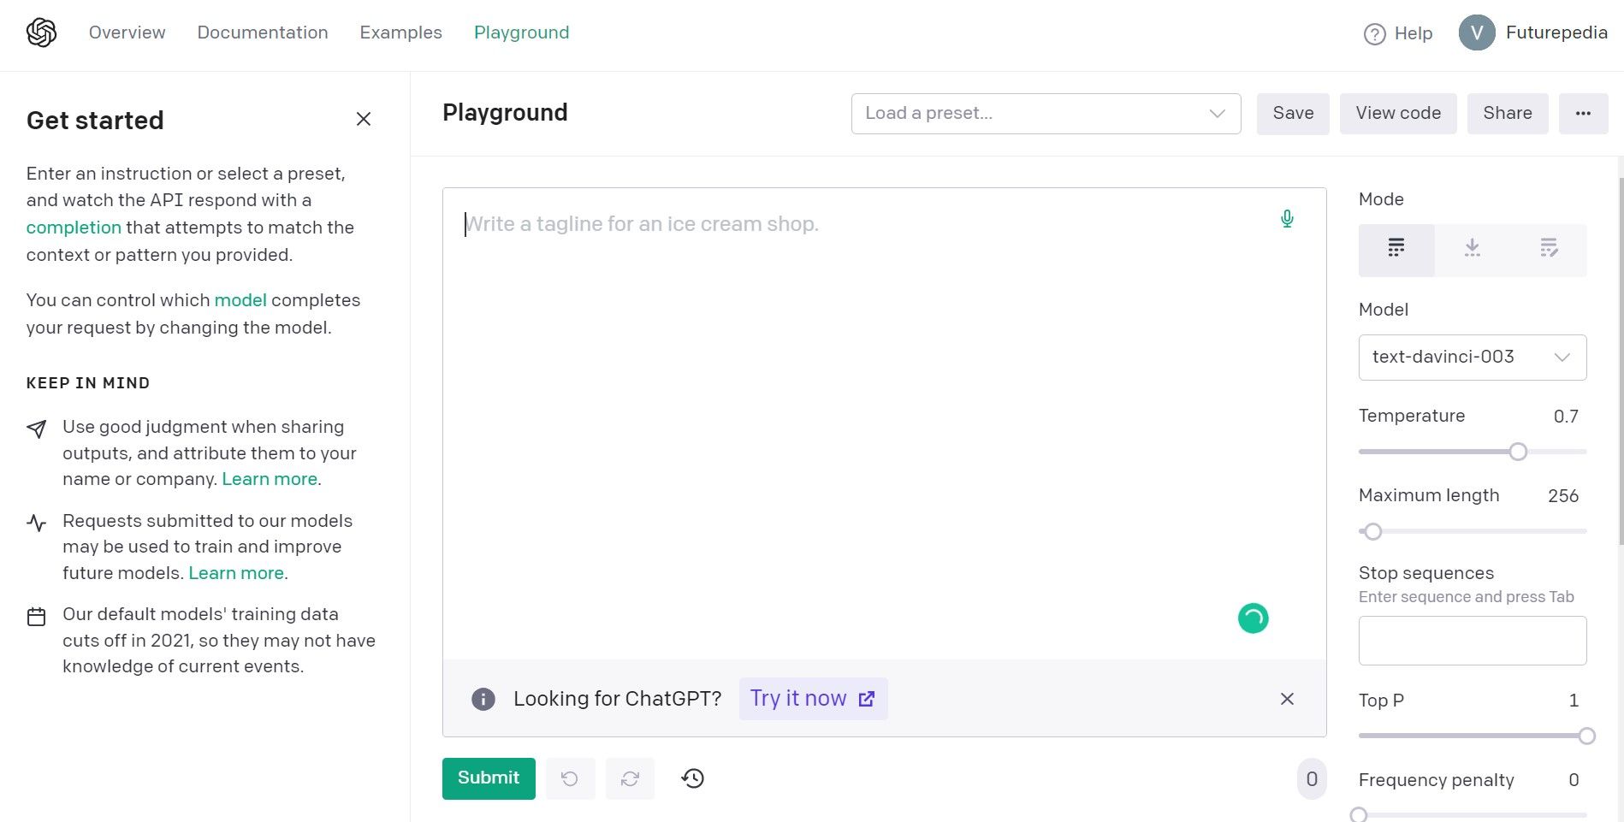The height and width of the screenshot is (822, 1624).
Task: Open the Futurepedia account menu
Action: 1532,33
